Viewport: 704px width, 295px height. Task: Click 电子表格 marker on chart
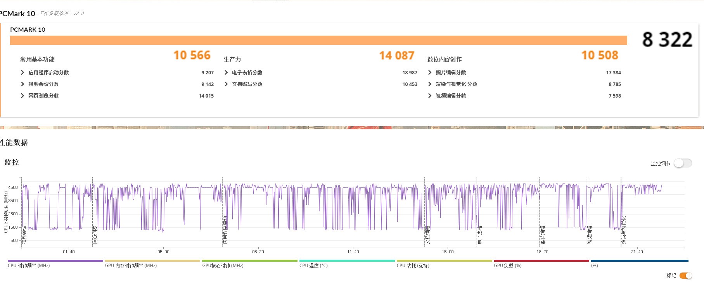(x=480, y=235)
